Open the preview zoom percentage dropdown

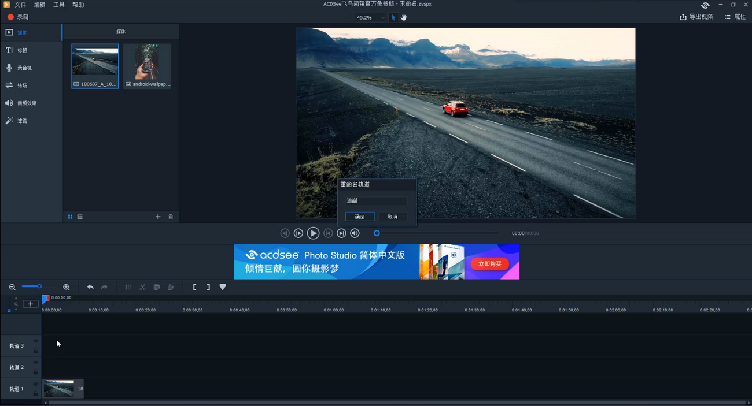[x=370, y=18]
